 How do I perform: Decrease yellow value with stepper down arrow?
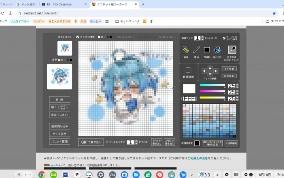click(x=237, y=100)
